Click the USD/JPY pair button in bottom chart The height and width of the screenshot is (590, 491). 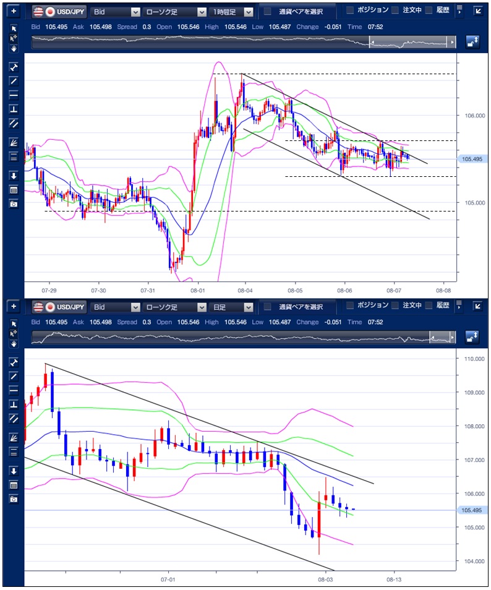coord(58,307)
